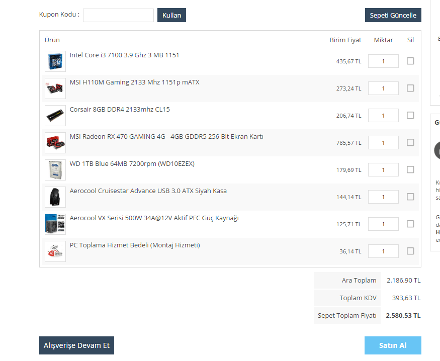Click Satın Al button
This screenshot has width=440, height=361.
pyautogui.click(x=393, y=345)
